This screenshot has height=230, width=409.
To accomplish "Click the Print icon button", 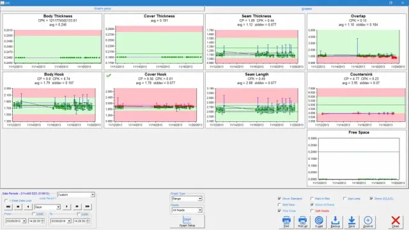I will point(286,222).
